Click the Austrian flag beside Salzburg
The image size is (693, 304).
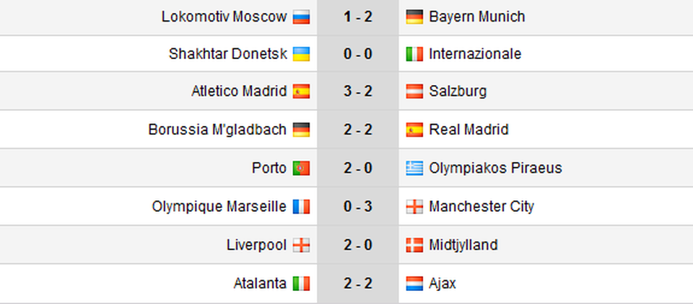point(414,91)
